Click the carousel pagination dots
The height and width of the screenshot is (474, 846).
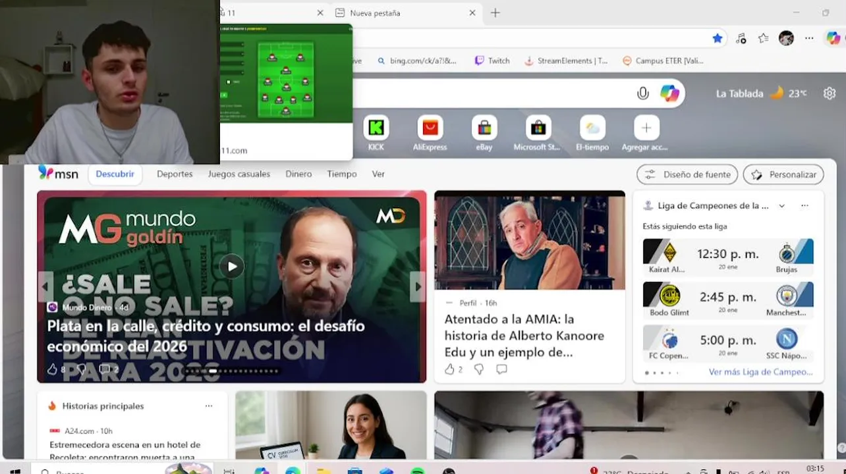[231, 371]
